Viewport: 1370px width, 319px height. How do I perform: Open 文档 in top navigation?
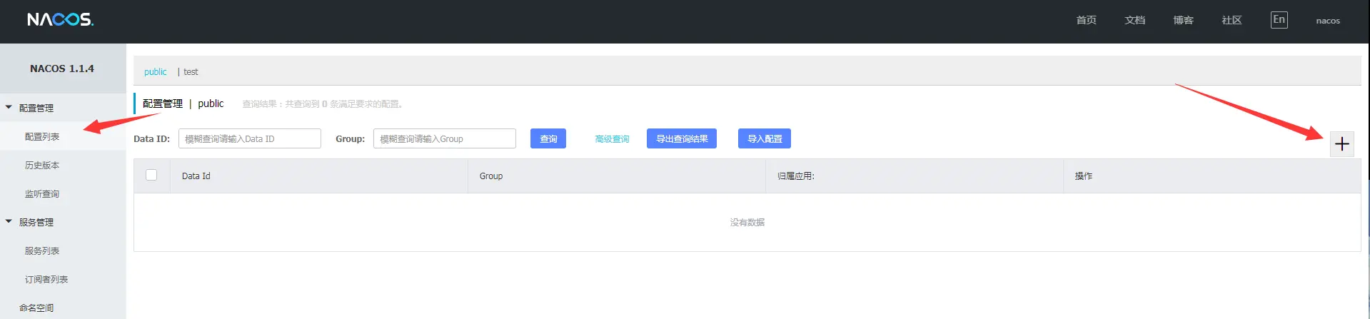coord(1134,20)
